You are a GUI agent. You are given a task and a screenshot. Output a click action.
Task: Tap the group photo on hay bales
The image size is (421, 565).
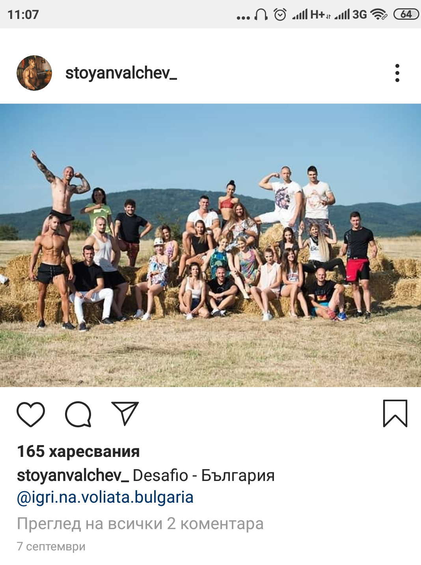(210, 245)
